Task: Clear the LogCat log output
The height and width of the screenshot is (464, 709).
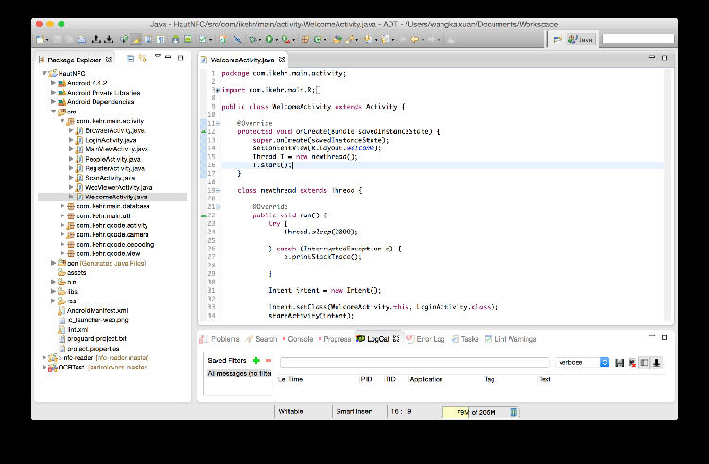Action: click(631, 362)
